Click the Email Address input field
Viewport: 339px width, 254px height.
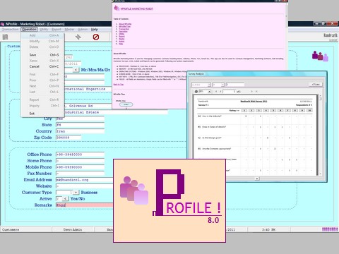(84, 180)
